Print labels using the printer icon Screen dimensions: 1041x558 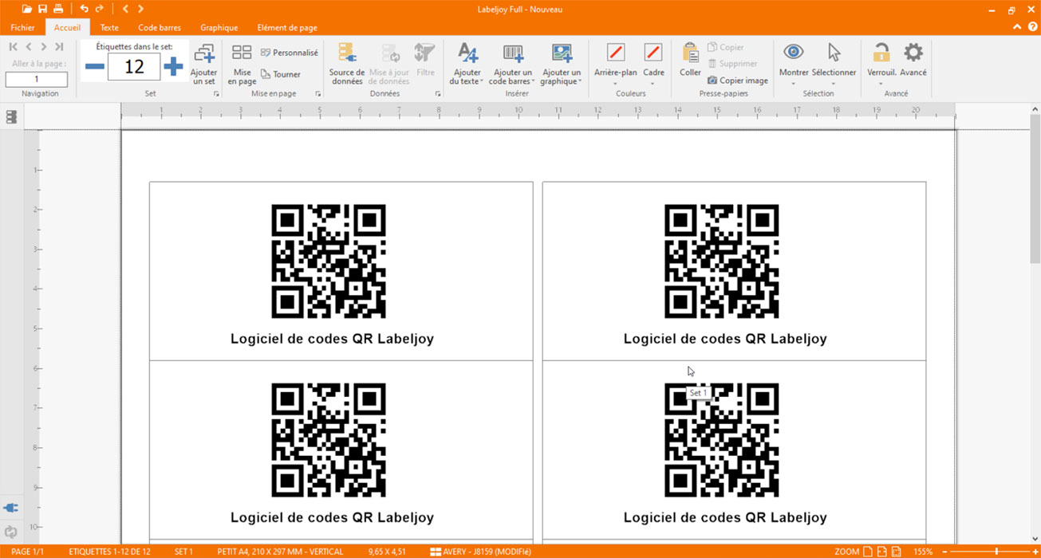pos(58,9)
